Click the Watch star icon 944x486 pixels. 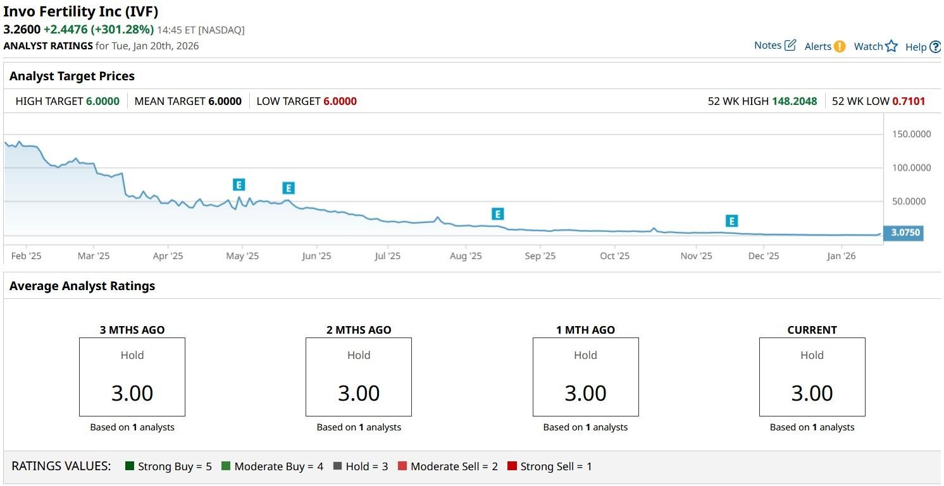(891, 46)
